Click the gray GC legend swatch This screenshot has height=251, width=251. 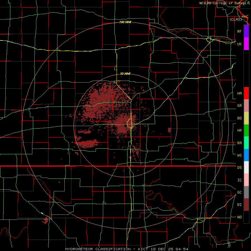point(246,192)
